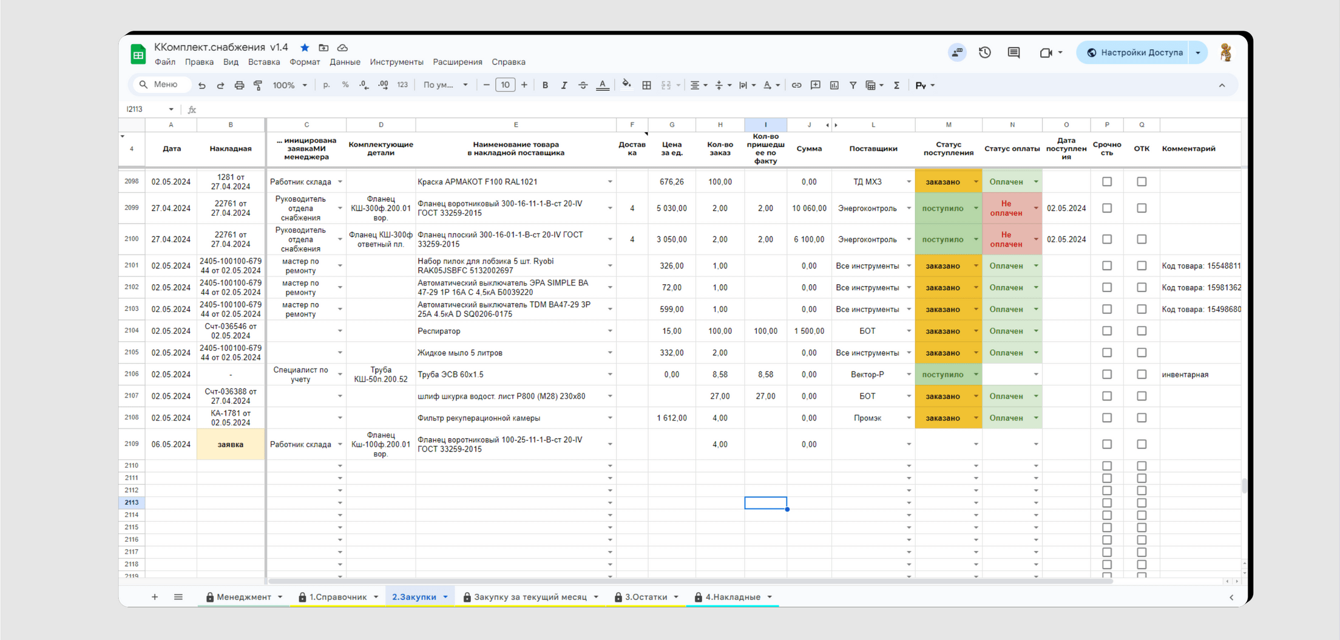
Task: Select the yellow заявка cell in row 2109
Action: pos(231,444)
